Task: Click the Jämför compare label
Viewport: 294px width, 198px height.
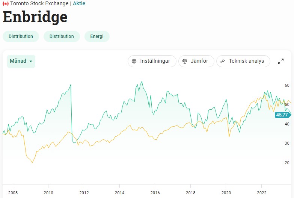Action: pyautogui.click(x=199, y=61)
